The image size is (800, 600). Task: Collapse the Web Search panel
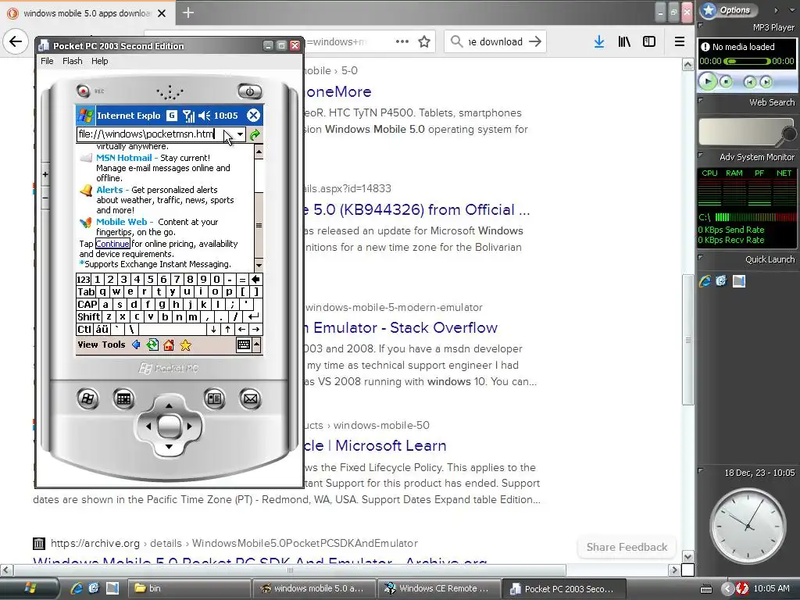[x=700, y=101]
